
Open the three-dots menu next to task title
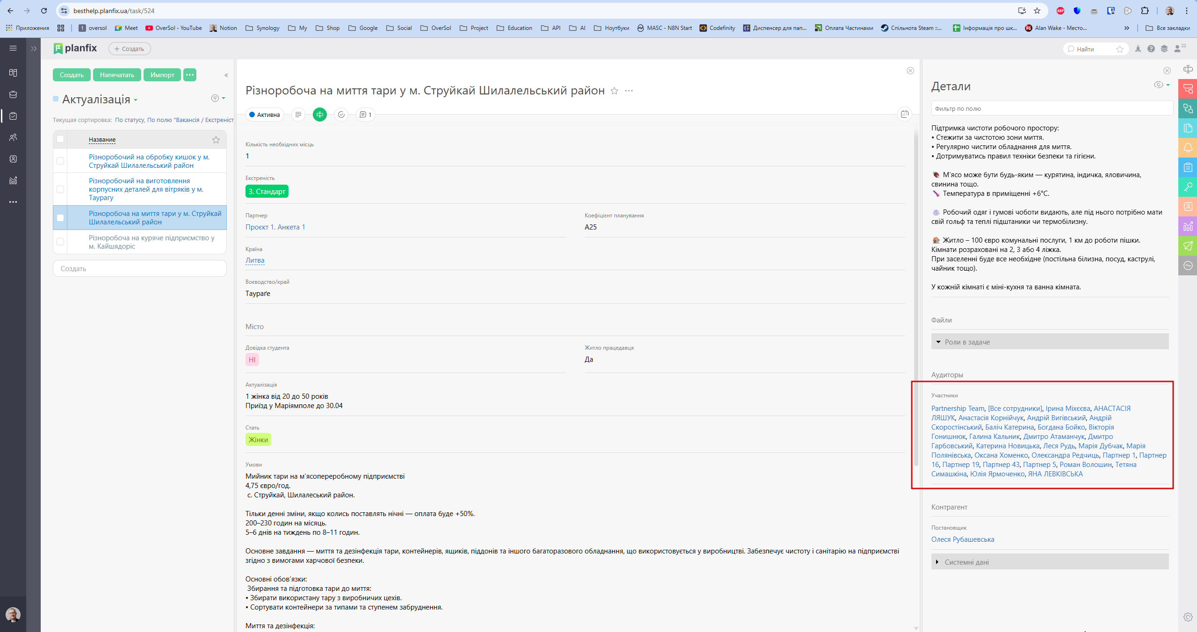click(629, 91)
